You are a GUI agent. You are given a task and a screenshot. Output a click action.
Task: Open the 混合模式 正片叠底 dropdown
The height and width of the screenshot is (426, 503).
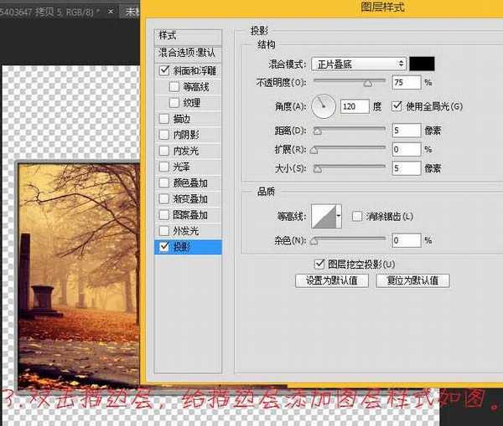pyautogui.click(x=358, y=64)
